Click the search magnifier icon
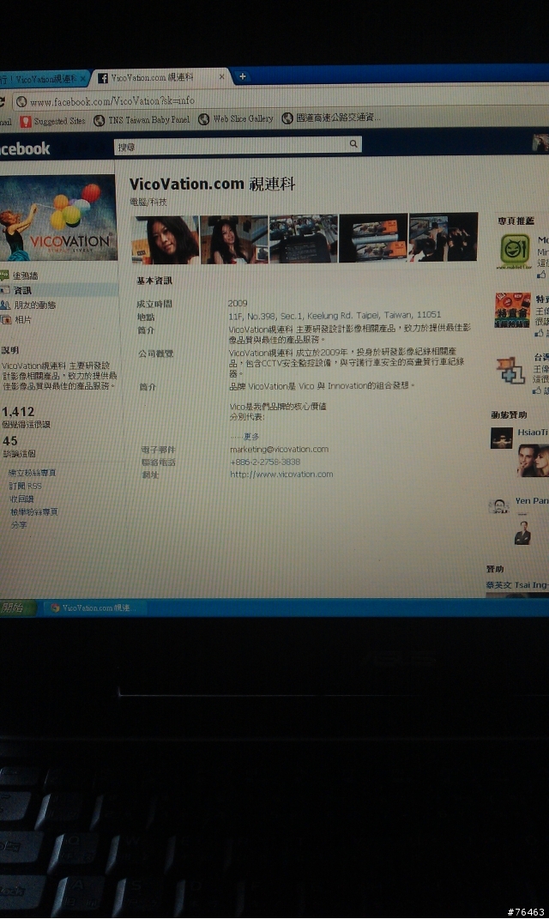 pyautogui.click(x=353, y=143)
